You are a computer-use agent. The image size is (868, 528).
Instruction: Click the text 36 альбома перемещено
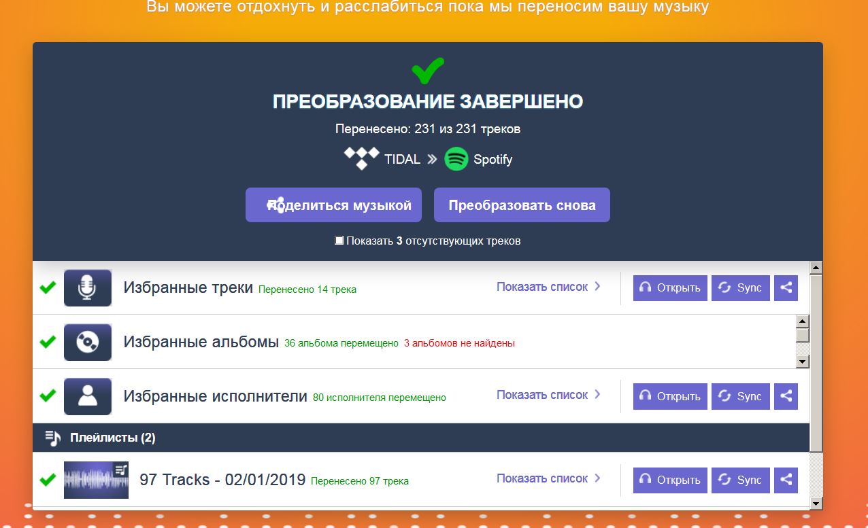(341, 343)
